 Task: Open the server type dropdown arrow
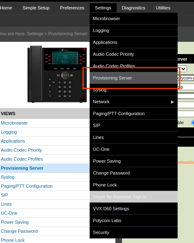click(x=183, y=69)
